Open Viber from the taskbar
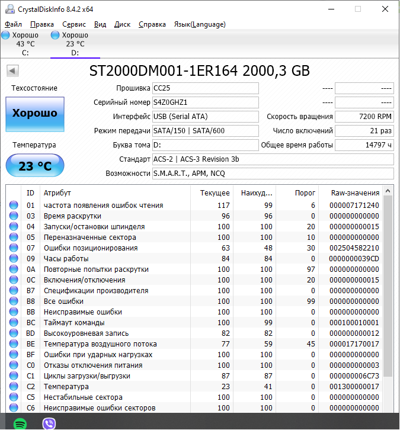 point(49,423)
